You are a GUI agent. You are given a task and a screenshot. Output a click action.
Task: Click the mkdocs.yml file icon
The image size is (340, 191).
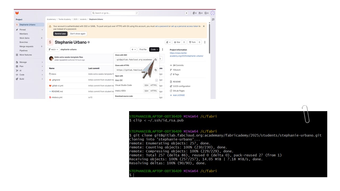click(x=50, y=97)
